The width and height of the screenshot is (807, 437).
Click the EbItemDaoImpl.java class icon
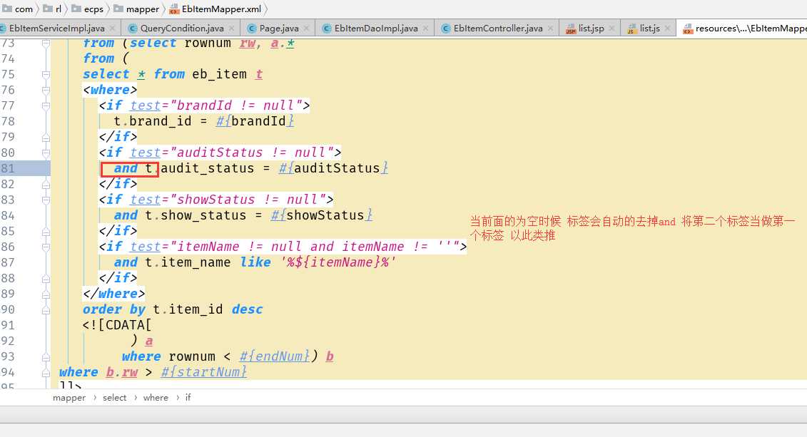pyautogui.click(x=328, y=29)
